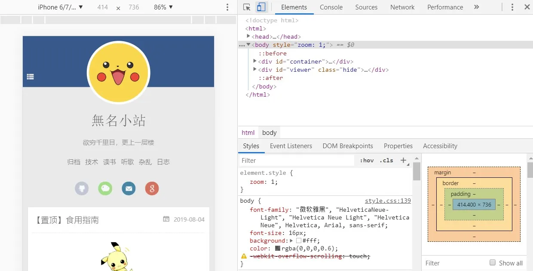
Task: Select the inspect element picker icon
Action: point(247,7)
